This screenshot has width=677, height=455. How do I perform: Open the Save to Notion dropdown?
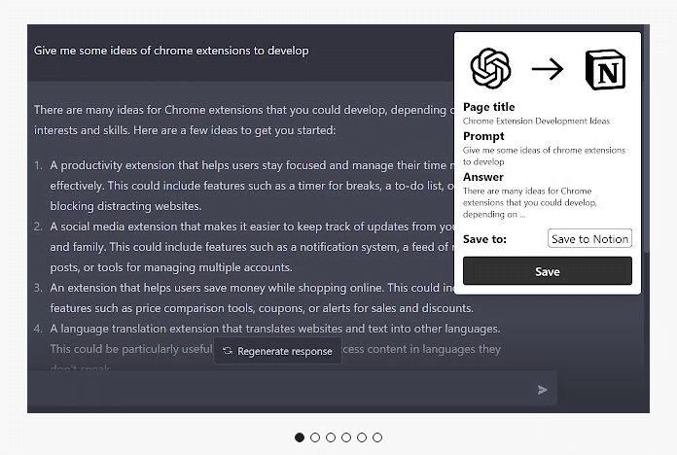coord(589,239)
